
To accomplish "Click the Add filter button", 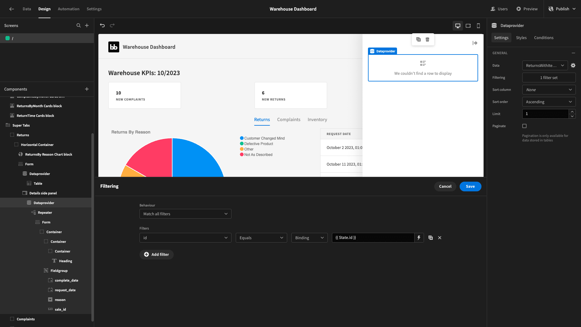I will point(156,255).
